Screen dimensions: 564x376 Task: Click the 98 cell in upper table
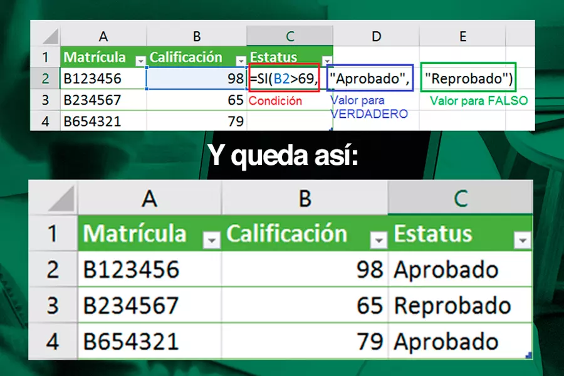[x=196, y=78]
